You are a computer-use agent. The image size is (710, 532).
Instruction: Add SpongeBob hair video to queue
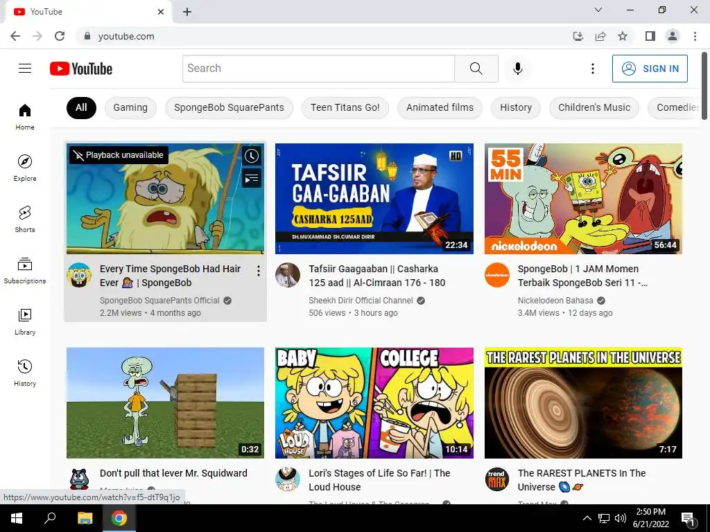pyautogui.click(x=252, y=179)
